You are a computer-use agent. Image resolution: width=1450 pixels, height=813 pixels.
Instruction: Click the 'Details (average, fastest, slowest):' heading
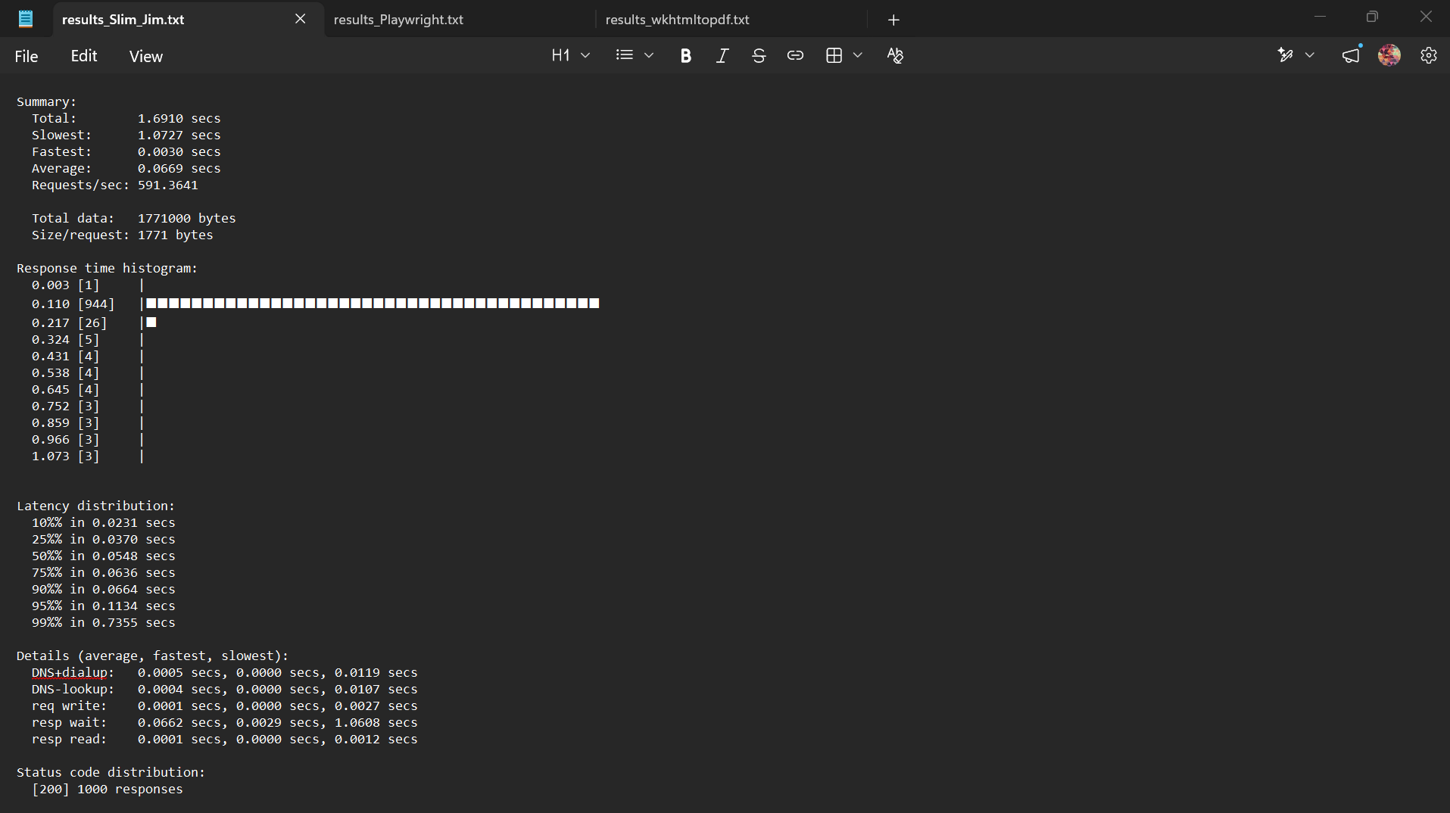click(x=152, y=656)
